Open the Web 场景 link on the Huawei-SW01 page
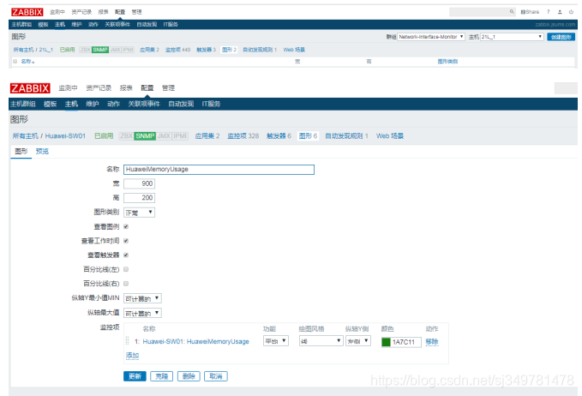This screenshot has height=396, width=582. (390, 135)
